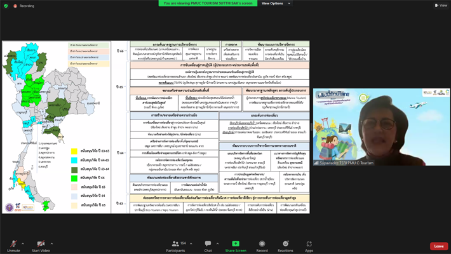This screenshot has width=451, height=254.
Task: Expand the Chat options arrow
Action: [x=218, y=243]
